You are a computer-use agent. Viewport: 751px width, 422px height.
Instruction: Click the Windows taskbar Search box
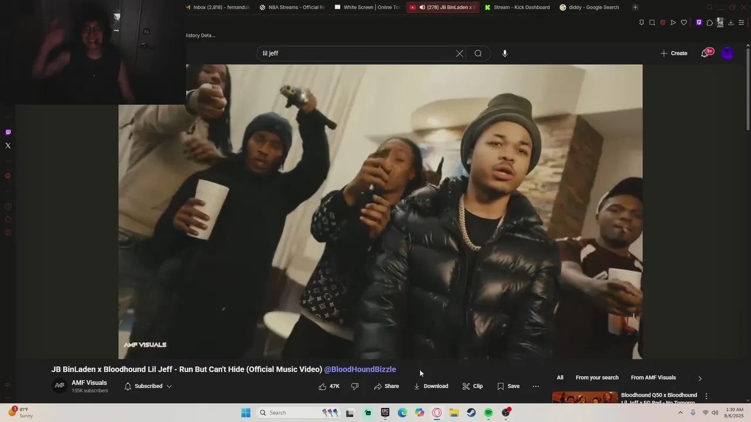(299, 413)
